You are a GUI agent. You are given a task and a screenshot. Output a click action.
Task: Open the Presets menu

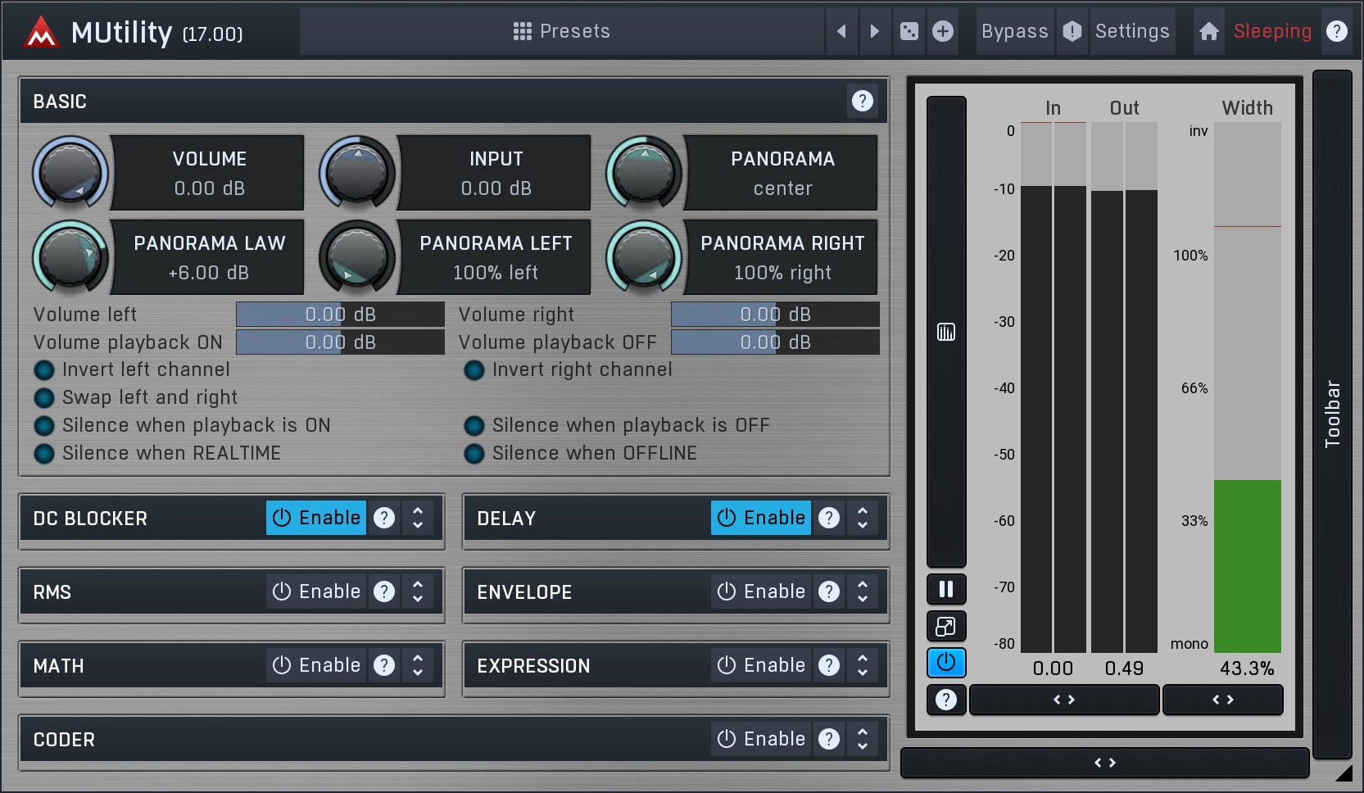562,31
